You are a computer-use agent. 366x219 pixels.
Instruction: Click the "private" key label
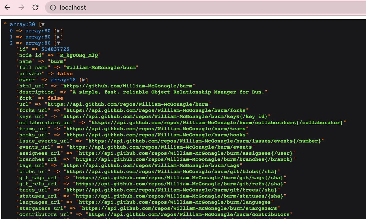point(30,74)
